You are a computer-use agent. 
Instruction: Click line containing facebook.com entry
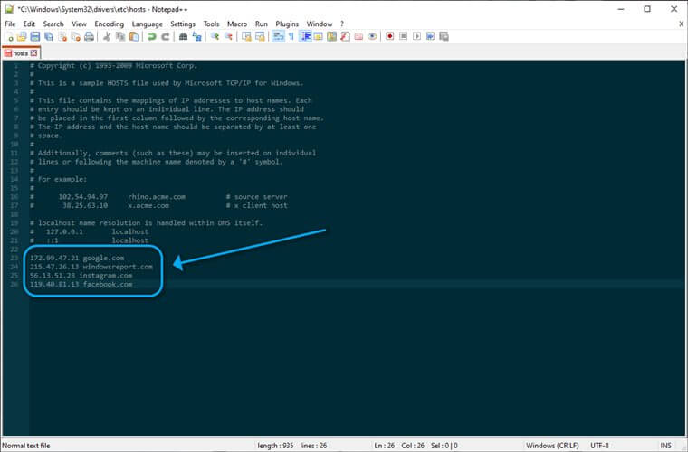click(81, 284)
